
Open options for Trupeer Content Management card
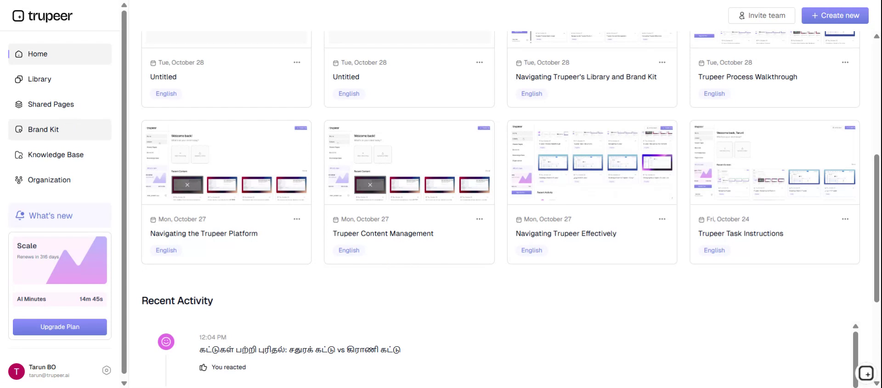click(x=480, y=219)
